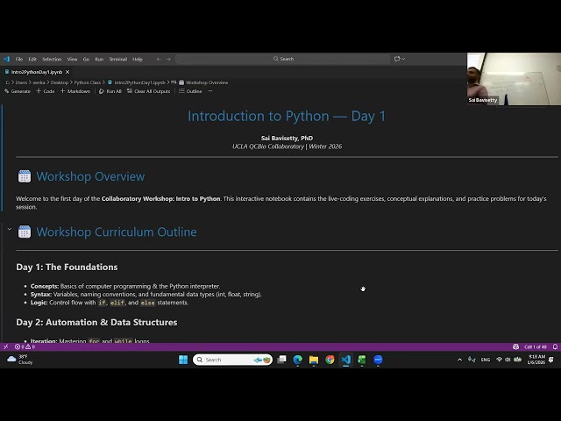Click the Day 1: The Foundations heading
This screenshot has width=561, height=421.
point(67,267)
